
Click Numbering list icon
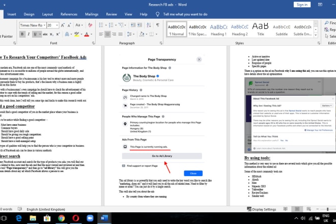(x=111, y=25)
